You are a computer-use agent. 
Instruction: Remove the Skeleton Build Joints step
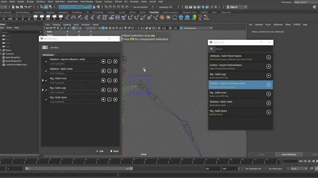[115, 71]
